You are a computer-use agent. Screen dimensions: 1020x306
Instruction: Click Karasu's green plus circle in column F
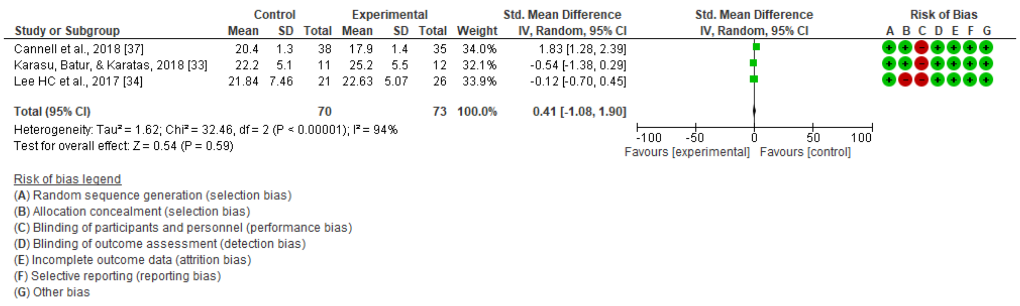(970, 64)
